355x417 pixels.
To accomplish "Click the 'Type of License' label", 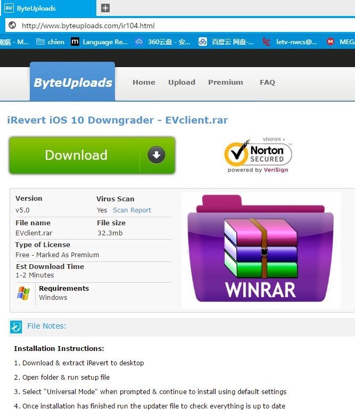I will [x=43, y=244].
